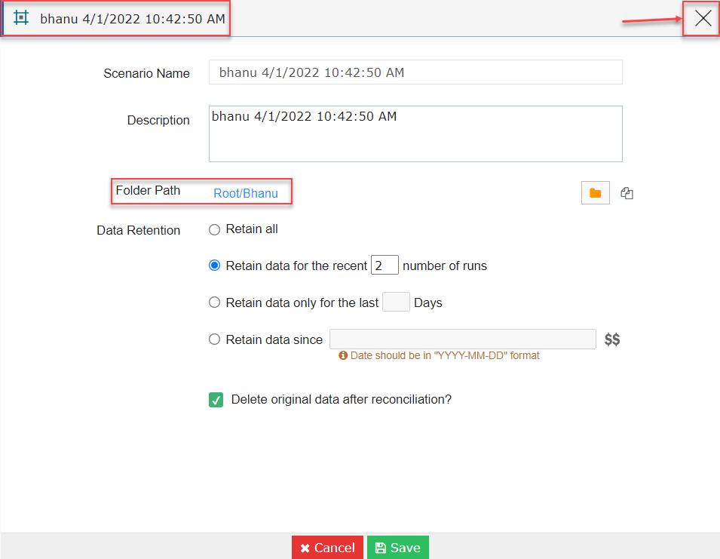This screenshot has width=720, height=559.
Task: Open the orange folder browse button
Action: pyautogui.click(x=595, y=193)
